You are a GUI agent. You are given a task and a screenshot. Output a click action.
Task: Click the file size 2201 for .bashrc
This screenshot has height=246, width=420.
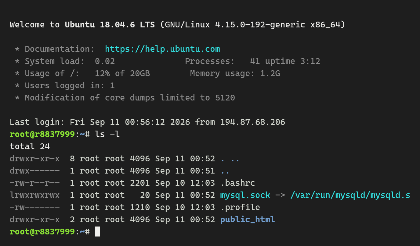click(x=140, y=183)
